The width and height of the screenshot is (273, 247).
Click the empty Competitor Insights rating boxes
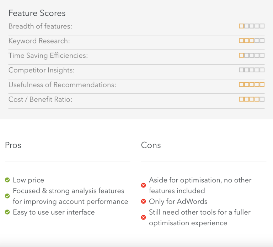coord(252,70)
